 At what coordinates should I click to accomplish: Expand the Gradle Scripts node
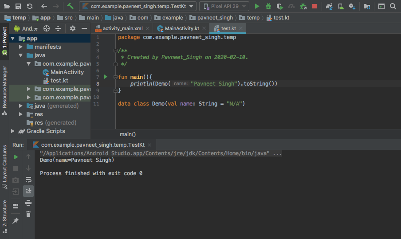12,131
